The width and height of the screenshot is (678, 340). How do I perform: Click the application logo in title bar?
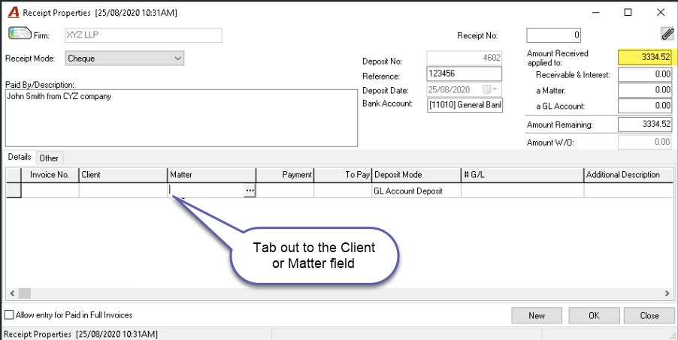pos(14,13)
